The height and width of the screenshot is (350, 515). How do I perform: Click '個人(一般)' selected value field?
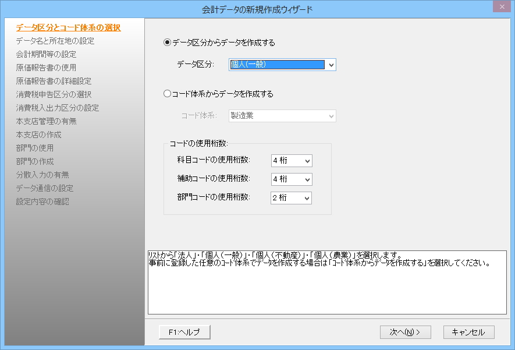tap(276, 65)
